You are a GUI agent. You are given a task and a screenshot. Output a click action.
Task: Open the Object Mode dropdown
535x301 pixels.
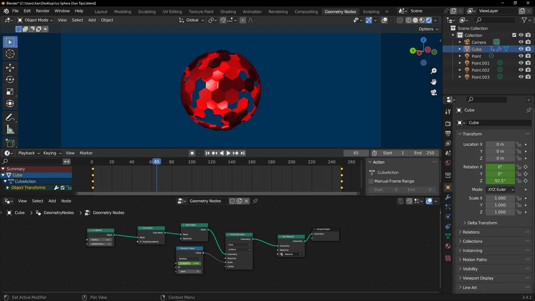[x=35, y=20]
